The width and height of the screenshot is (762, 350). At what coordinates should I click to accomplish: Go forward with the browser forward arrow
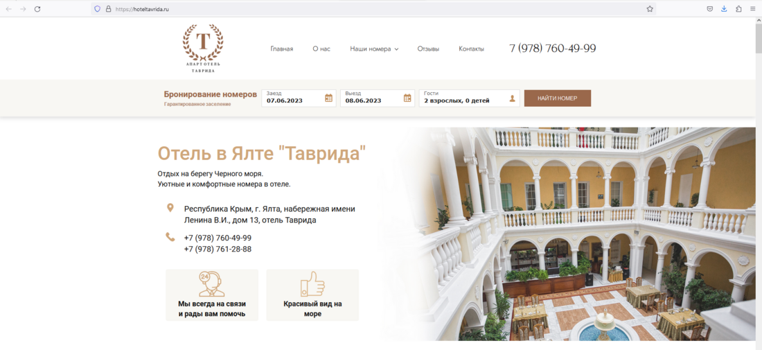(x=23, y=9)
